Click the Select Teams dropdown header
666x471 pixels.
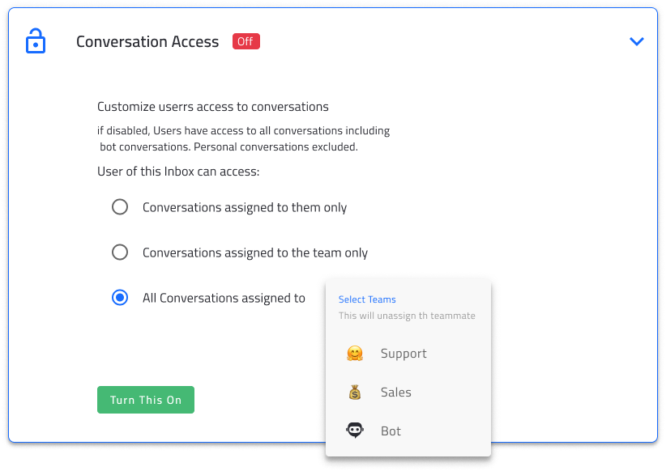pos(367,299)
